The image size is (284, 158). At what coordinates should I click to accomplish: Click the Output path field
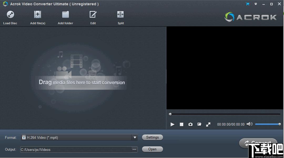76,150
